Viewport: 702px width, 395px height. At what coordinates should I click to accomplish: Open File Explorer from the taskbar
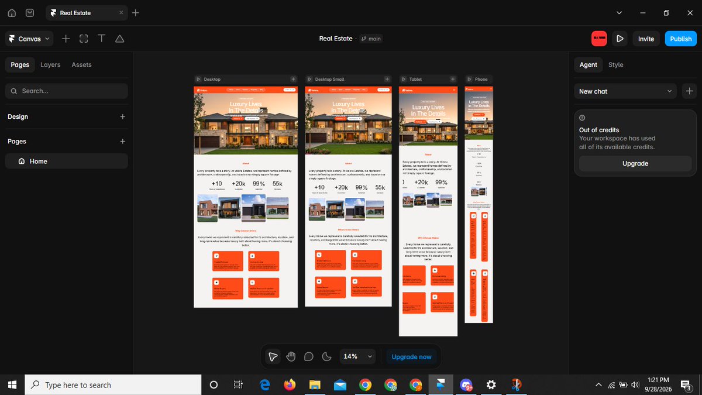click(x=315, y=384)
